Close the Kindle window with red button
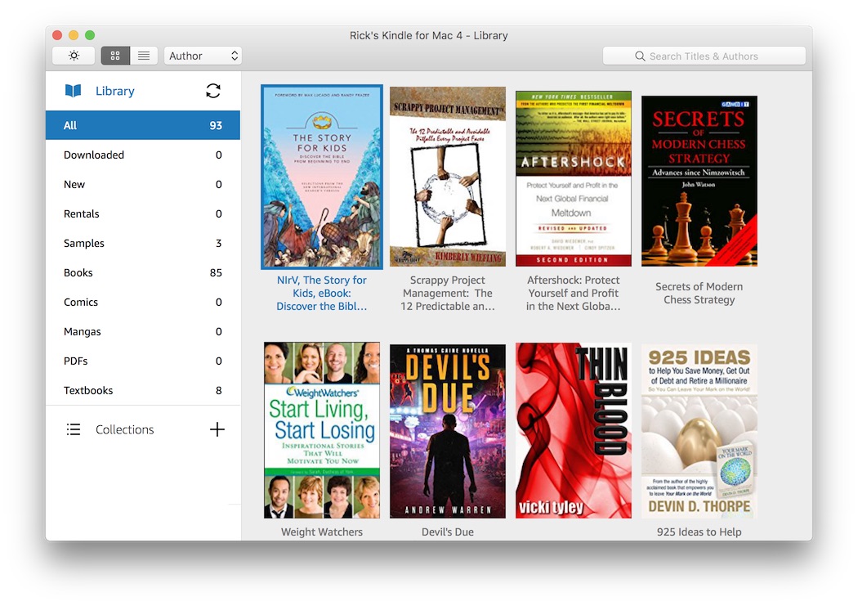This screenshot has width=858, height=606. tap(57, 35)
